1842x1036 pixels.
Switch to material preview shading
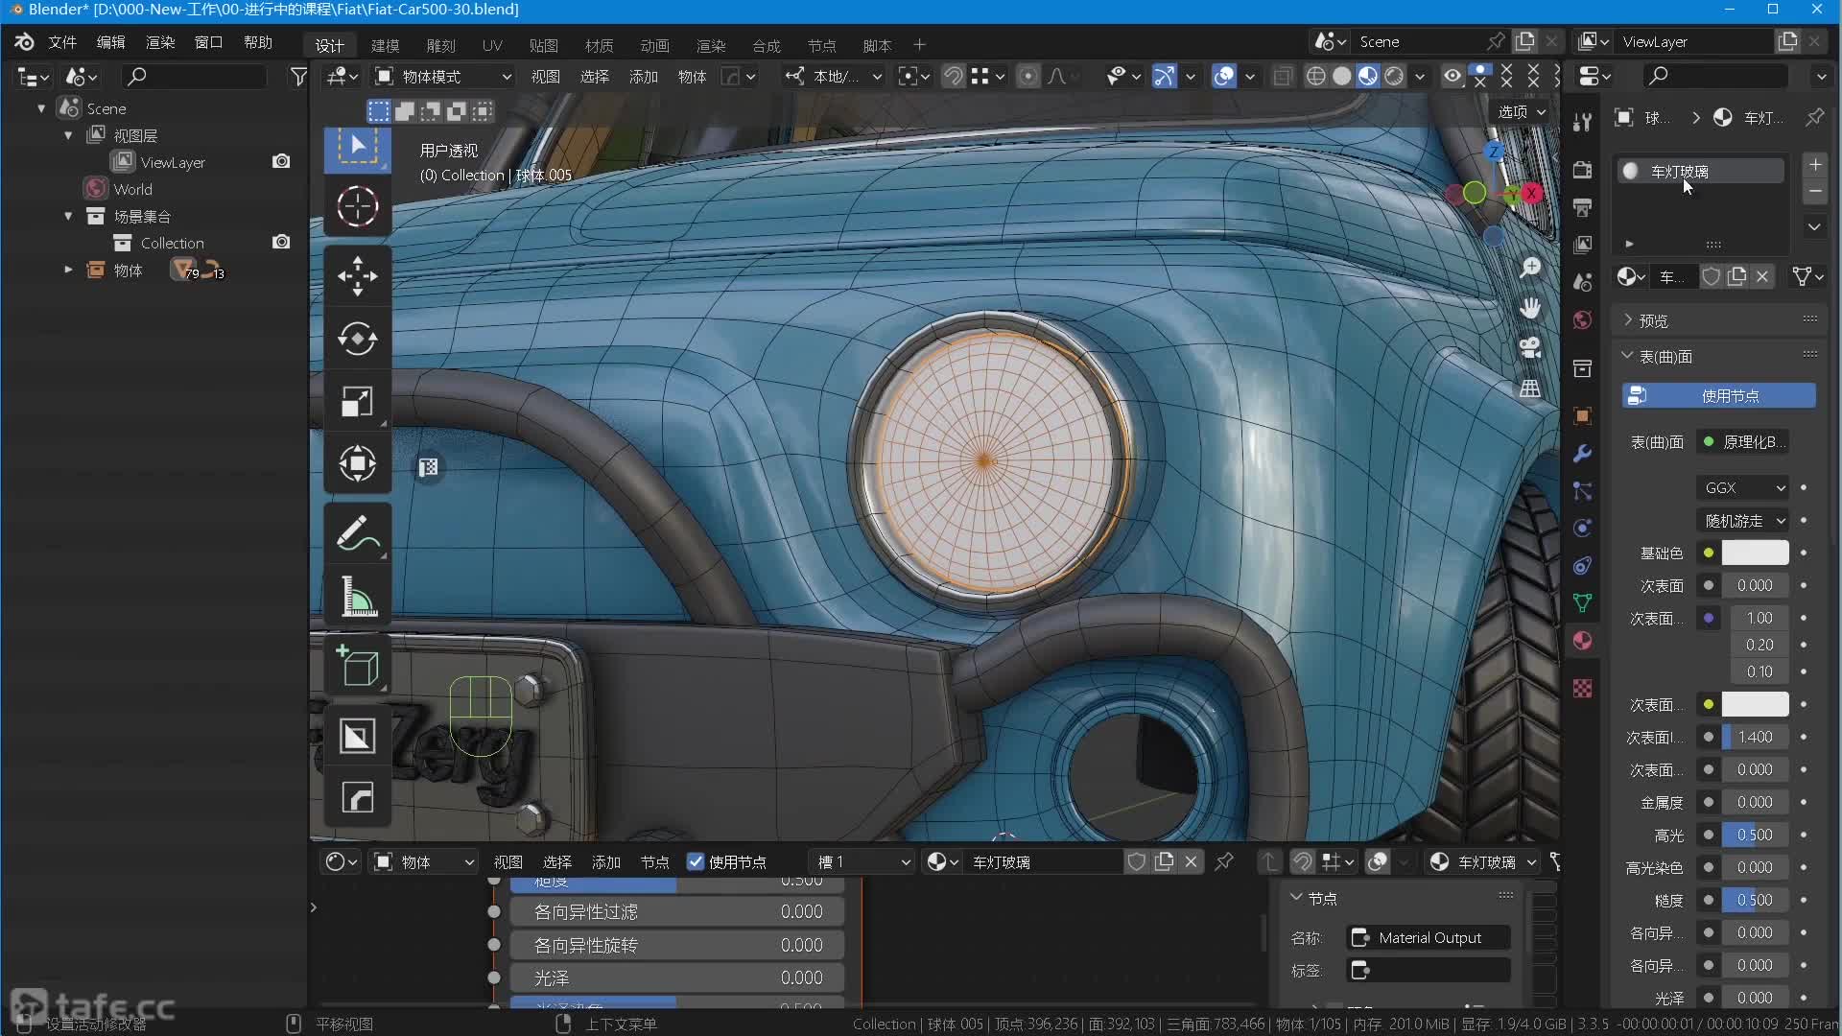[1368, 77]
